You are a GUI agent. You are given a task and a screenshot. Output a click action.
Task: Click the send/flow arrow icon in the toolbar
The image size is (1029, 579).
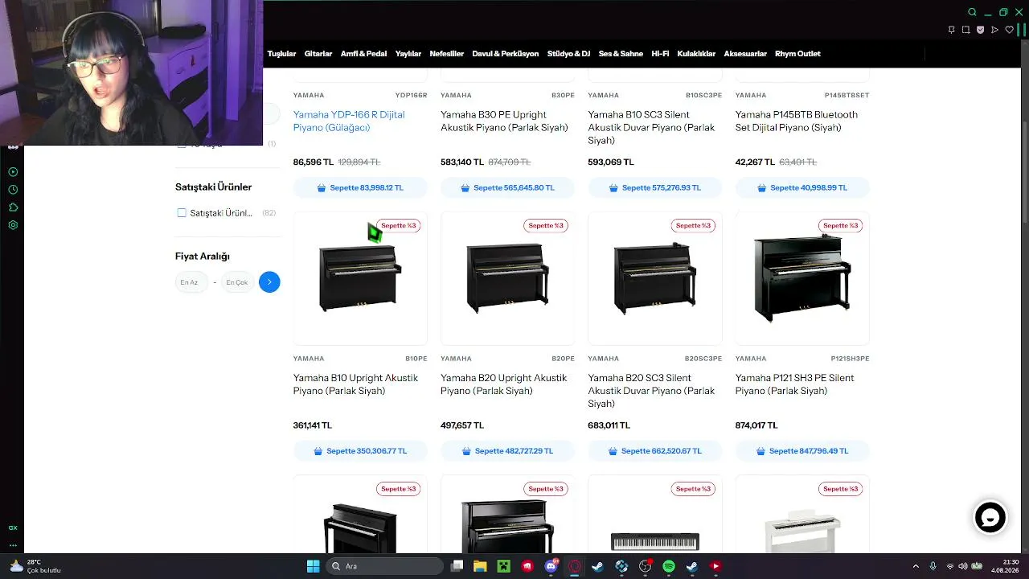tap(994, 30)
